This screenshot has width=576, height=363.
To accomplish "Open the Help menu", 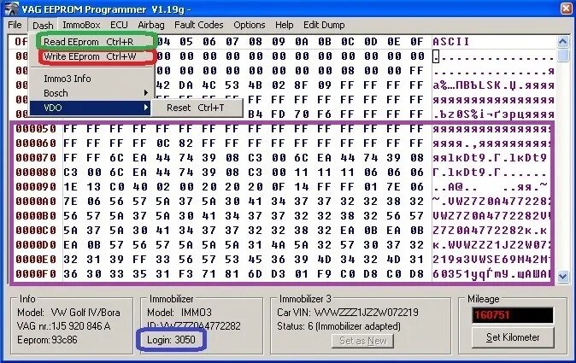I will click(284, 25).
